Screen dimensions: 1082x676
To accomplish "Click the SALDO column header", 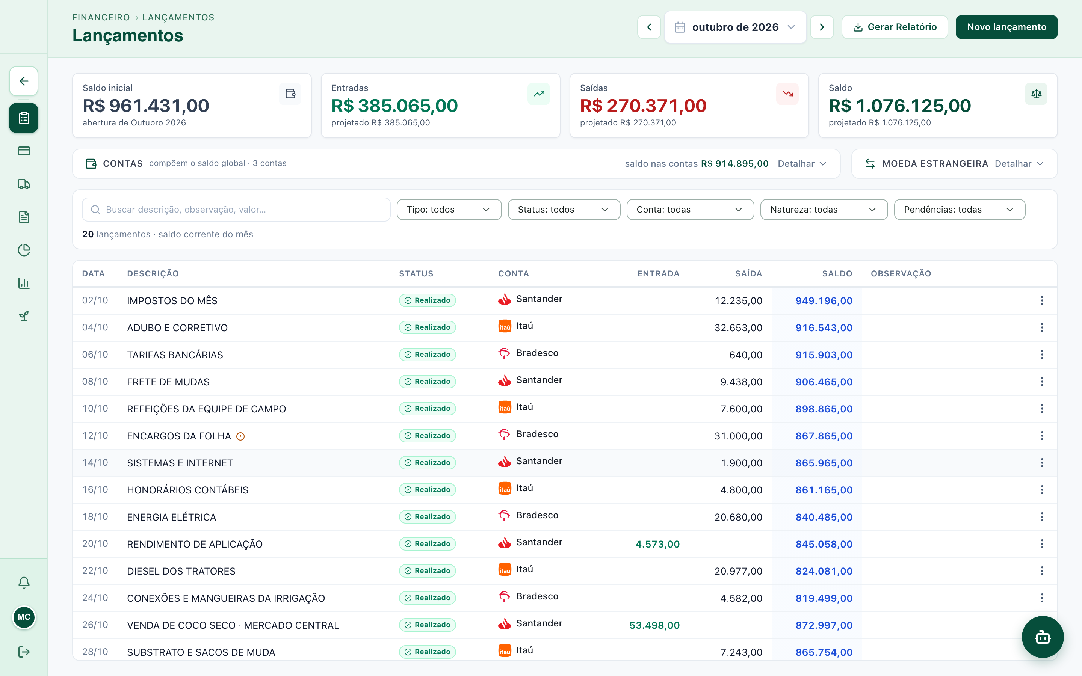I will [837, 274].
